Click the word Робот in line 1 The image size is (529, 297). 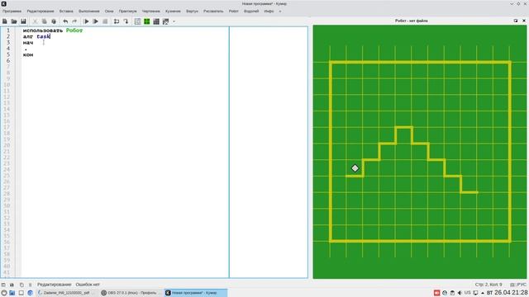click(74, 31)
